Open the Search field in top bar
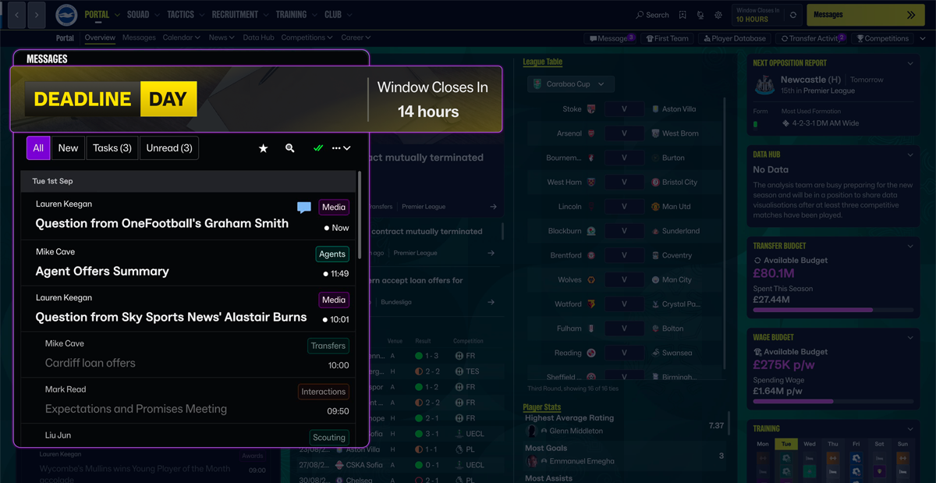Viewport: 936px width, 483px height. tap(653, 15)
